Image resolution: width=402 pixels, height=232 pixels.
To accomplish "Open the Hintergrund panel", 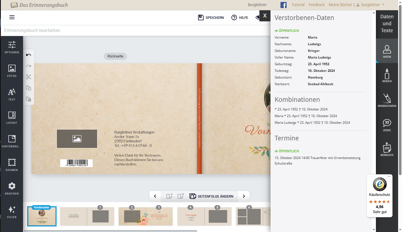I will point(12,142).
